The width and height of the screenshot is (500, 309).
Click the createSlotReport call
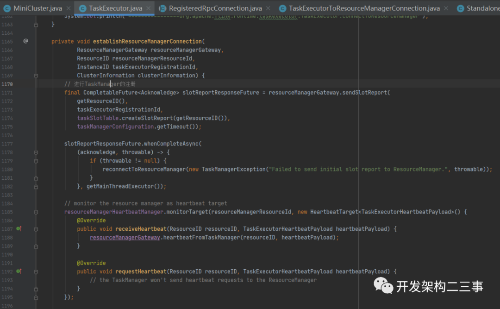coord(147,118)
